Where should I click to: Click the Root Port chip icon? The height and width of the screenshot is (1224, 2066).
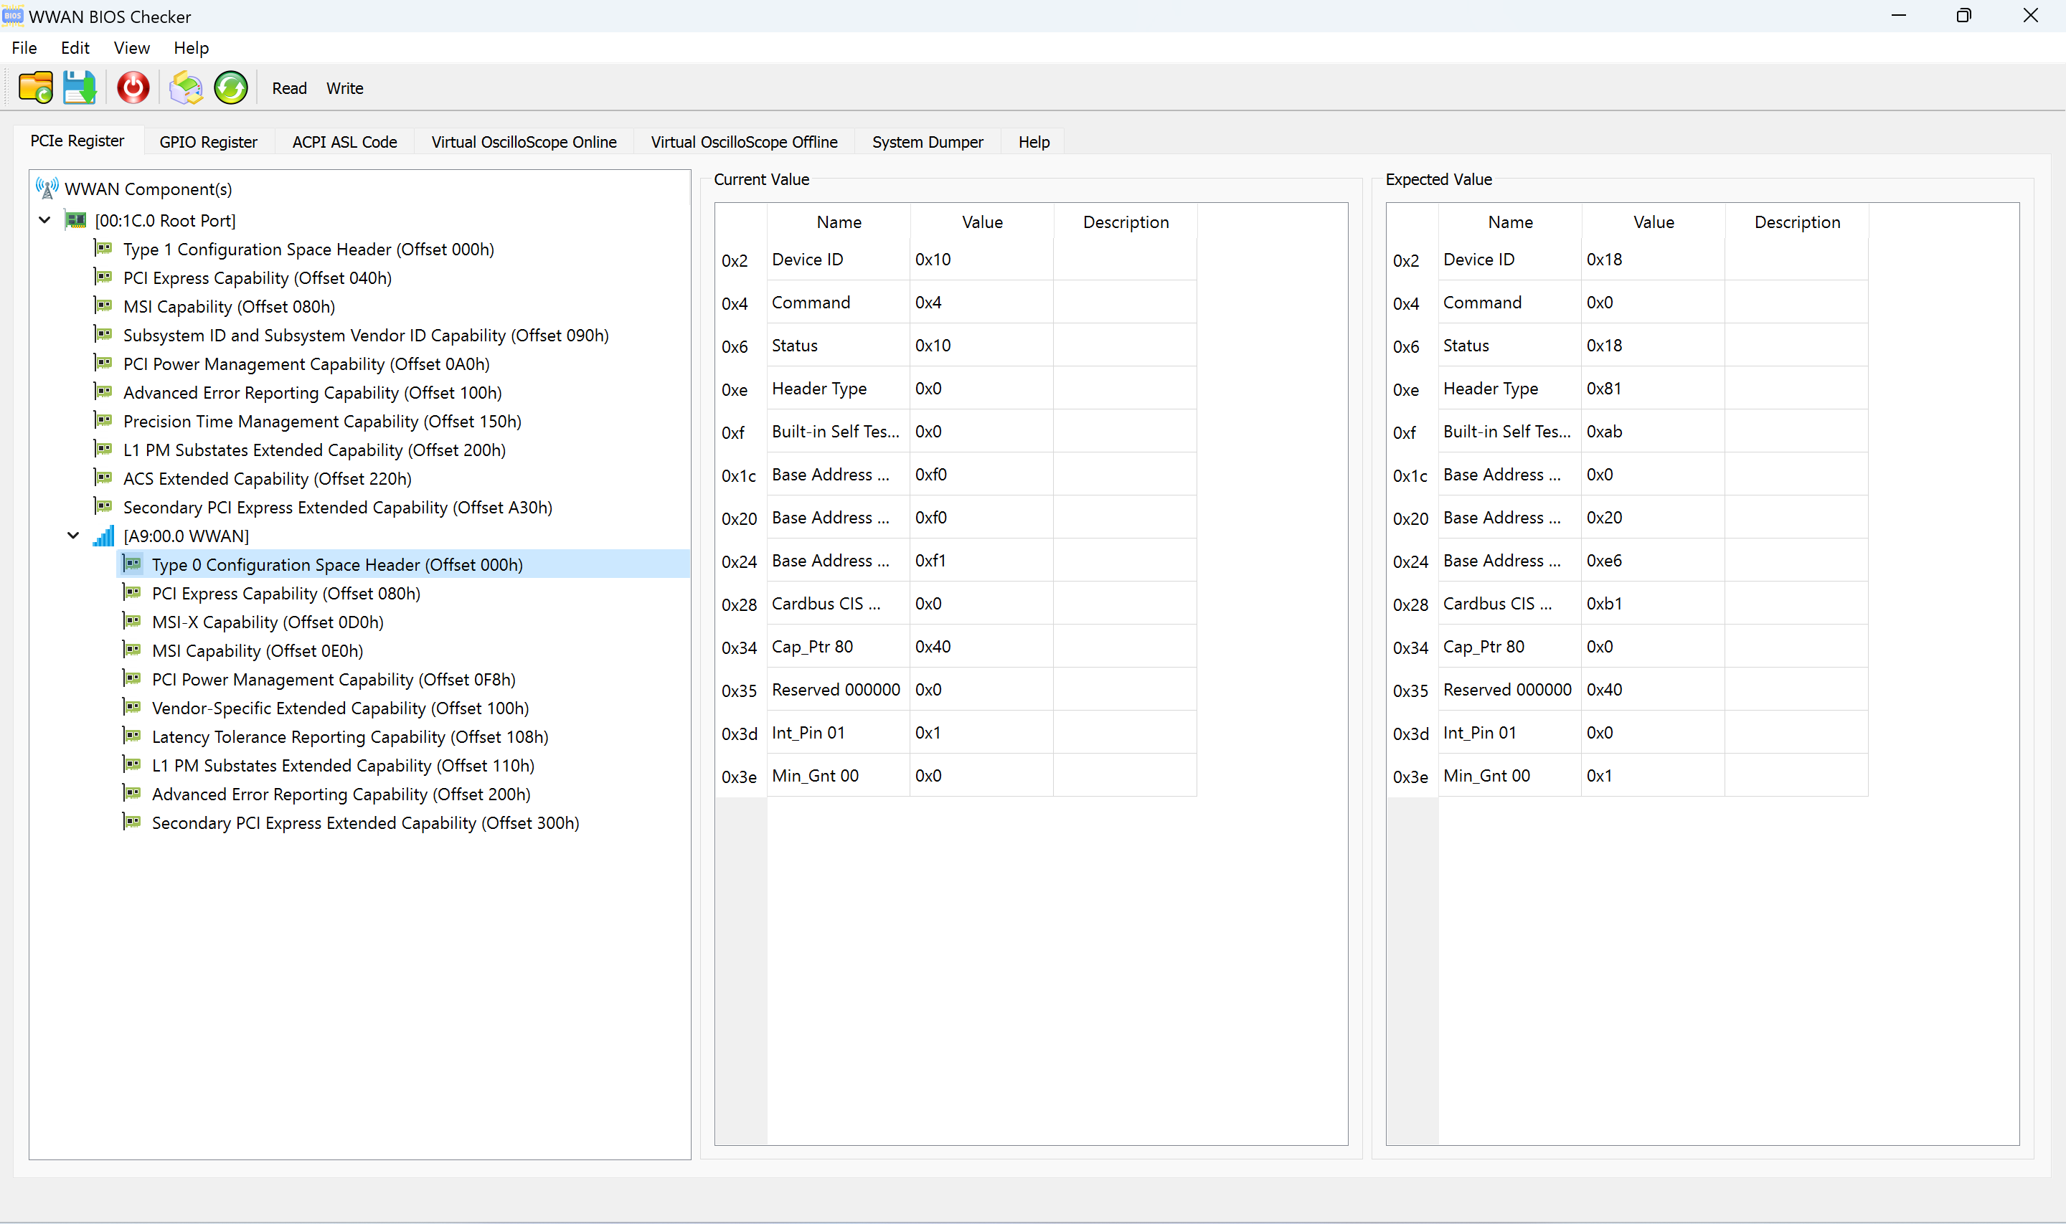[76, 220]
